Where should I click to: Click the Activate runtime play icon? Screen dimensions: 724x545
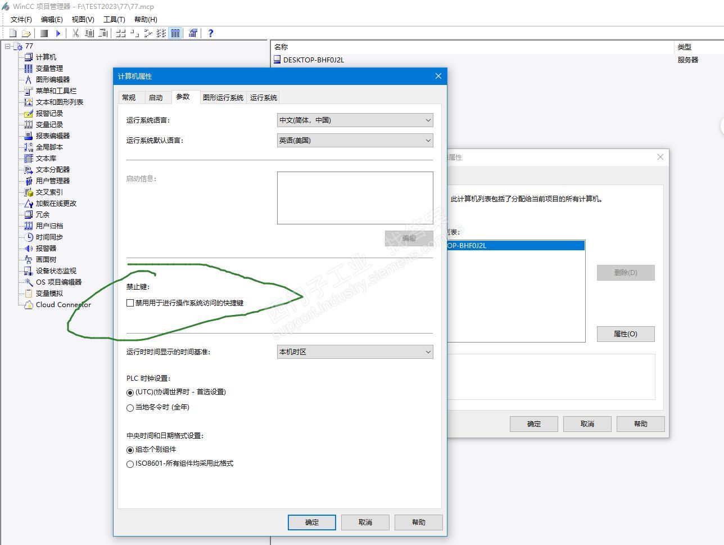click(x=57, y=33)
